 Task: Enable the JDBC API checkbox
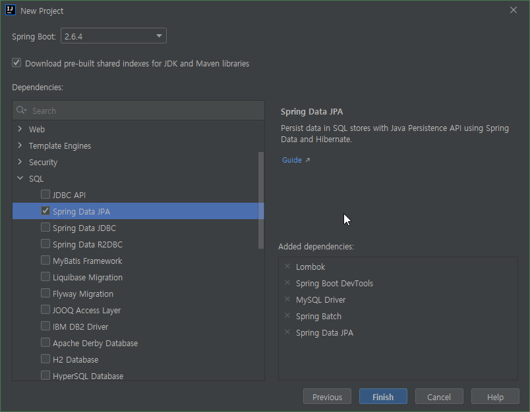pyautogui.click(x=45, y=195)
